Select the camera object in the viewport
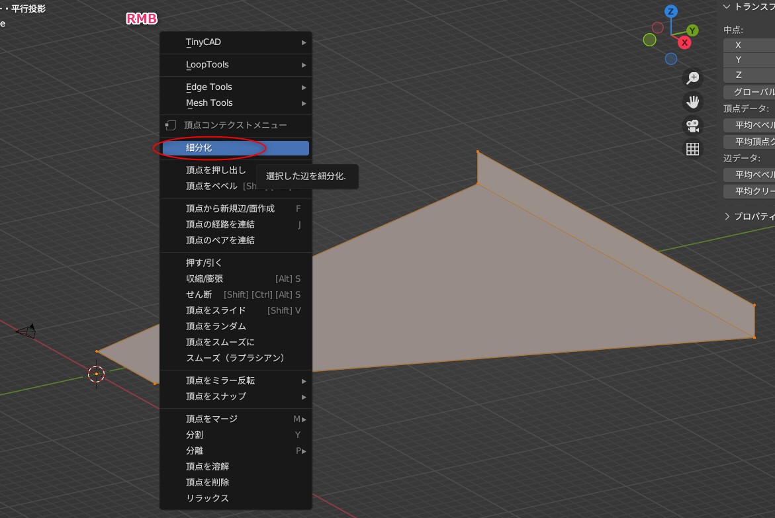This screenshot has height=518, width=775. (x=26, y=331)
